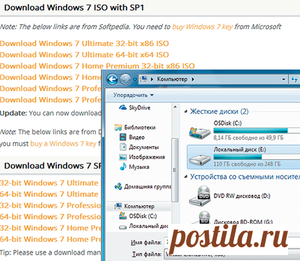300x261 pixels.
Task: Select Библиотеки in the navigation pane
Action: [140, 128]
